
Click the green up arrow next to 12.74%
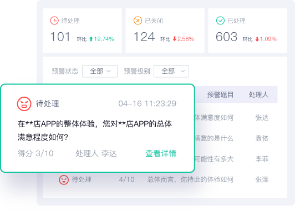coord(91,39)
